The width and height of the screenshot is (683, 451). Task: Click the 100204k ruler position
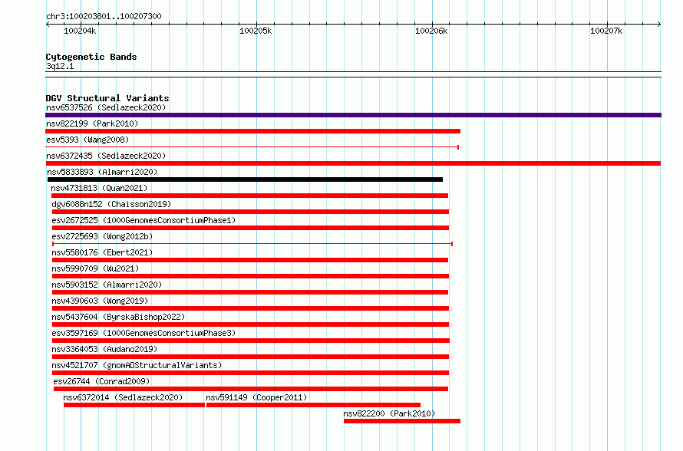tap(80, 31)
